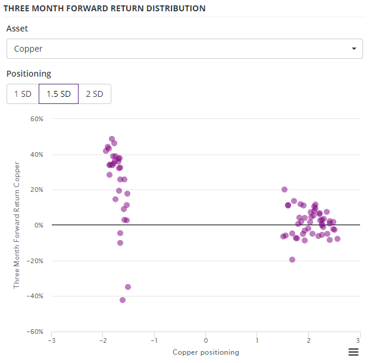Image resolution: width=369 pixels, height=363 pixels.
Task: Click the Three Month Forward Return Copper axis title
Action: tap(17, 225)
